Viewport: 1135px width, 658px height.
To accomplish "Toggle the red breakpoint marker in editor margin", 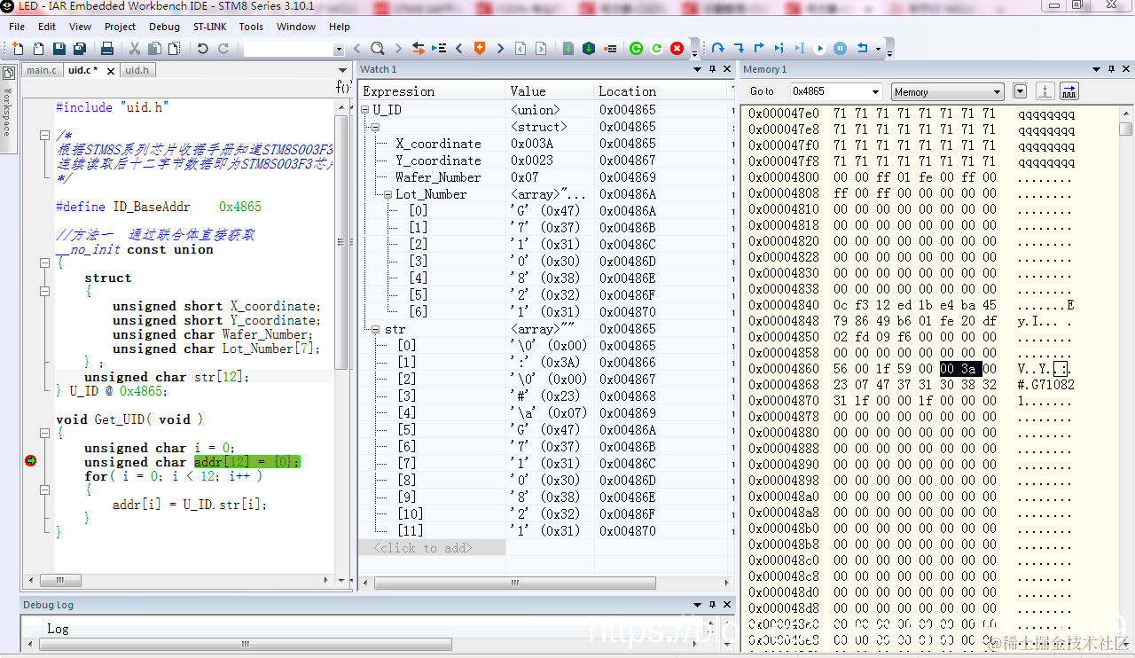I will 31,461.
